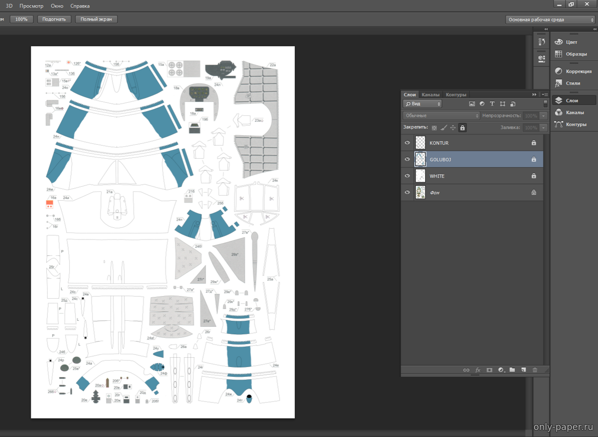Image resolution: width=598 pixels, height=437 pixels.
Task: Click the Полный экран button
Action: point(96,20)
